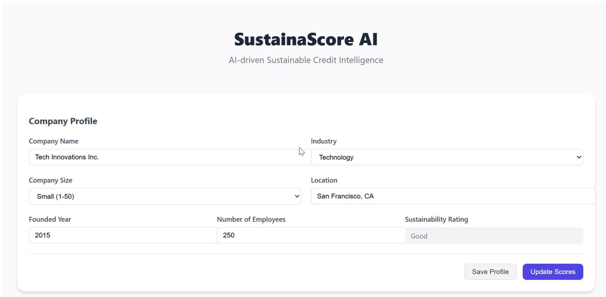Click the Sustainability Rating label
The height and width of the screenshot is (297, 606).
(x=436, y=220)
